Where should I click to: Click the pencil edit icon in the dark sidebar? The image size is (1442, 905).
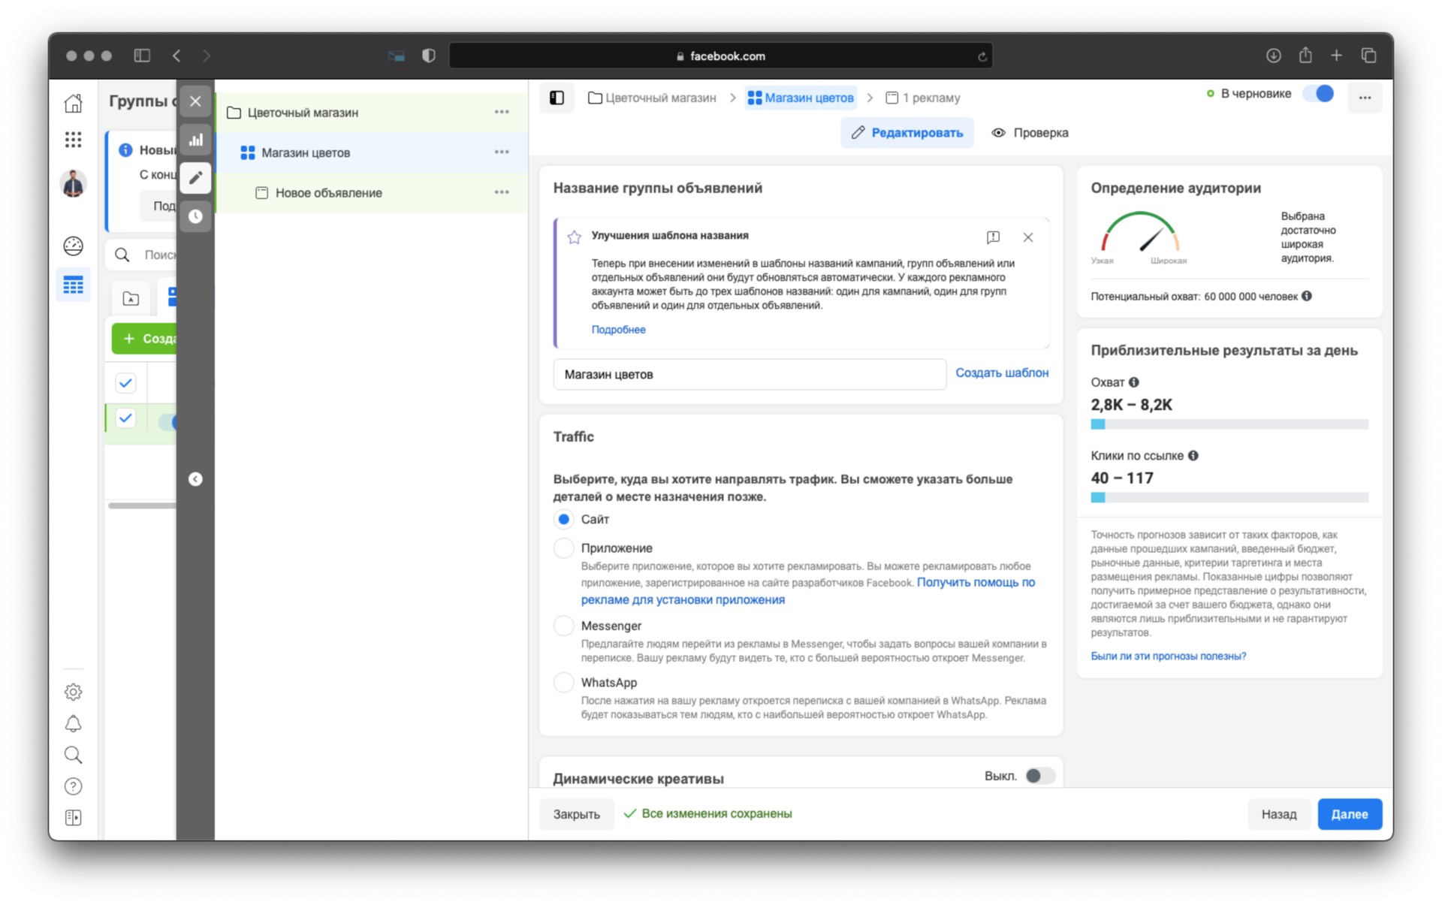point(195,178)
